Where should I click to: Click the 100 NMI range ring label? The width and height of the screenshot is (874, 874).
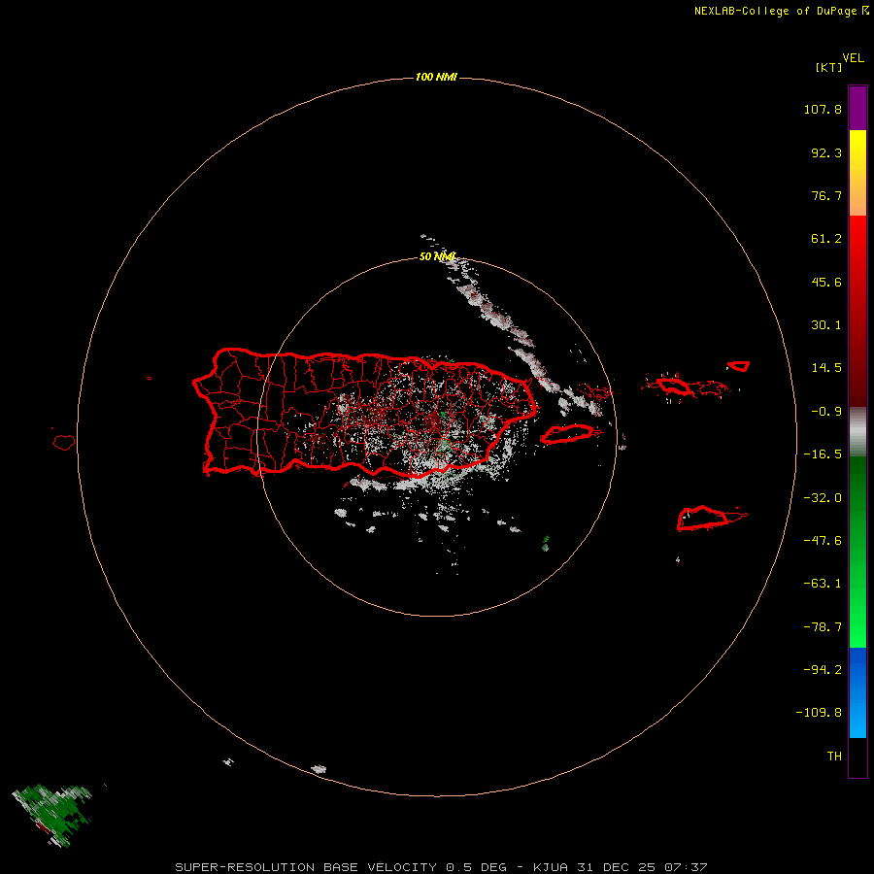coord(436,77)
